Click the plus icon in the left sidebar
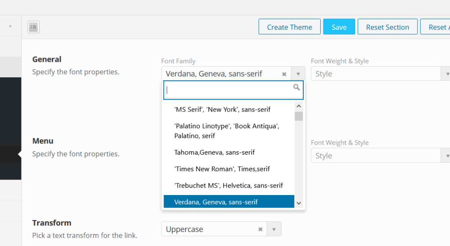This screenshot has height=246, width=450. pos(10,26)
